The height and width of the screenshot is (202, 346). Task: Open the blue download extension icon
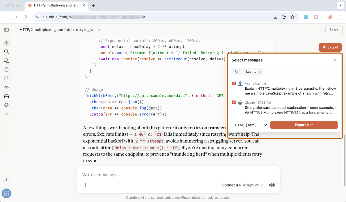click(x=306, y=17)
